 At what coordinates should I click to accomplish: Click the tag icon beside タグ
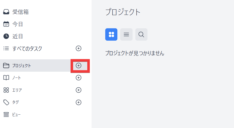(x=6, y=102)
